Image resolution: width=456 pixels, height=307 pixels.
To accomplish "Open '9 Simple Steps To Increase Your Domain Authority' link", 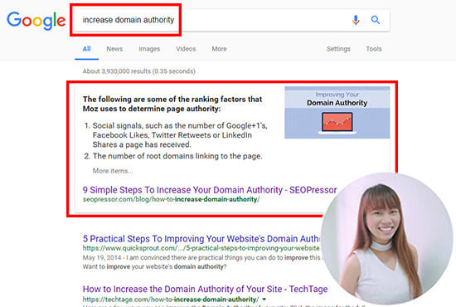I will (210, 190).
